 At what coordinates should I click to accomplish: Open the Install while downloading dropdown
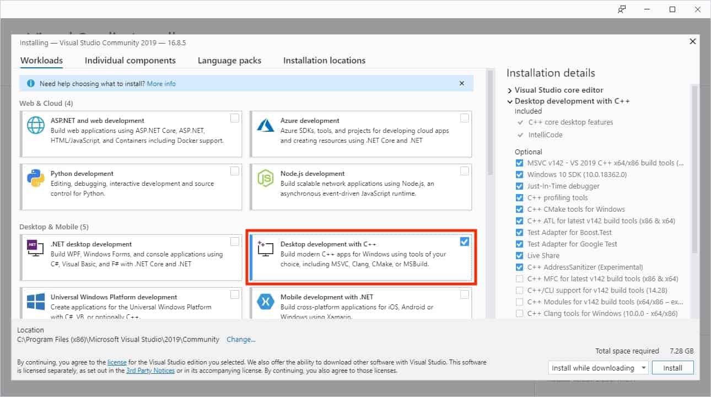[599, 368]
